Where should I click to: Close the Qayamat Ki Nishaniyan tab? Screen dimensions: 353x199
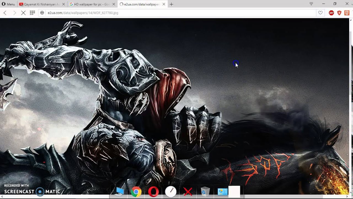click(64, 4)
